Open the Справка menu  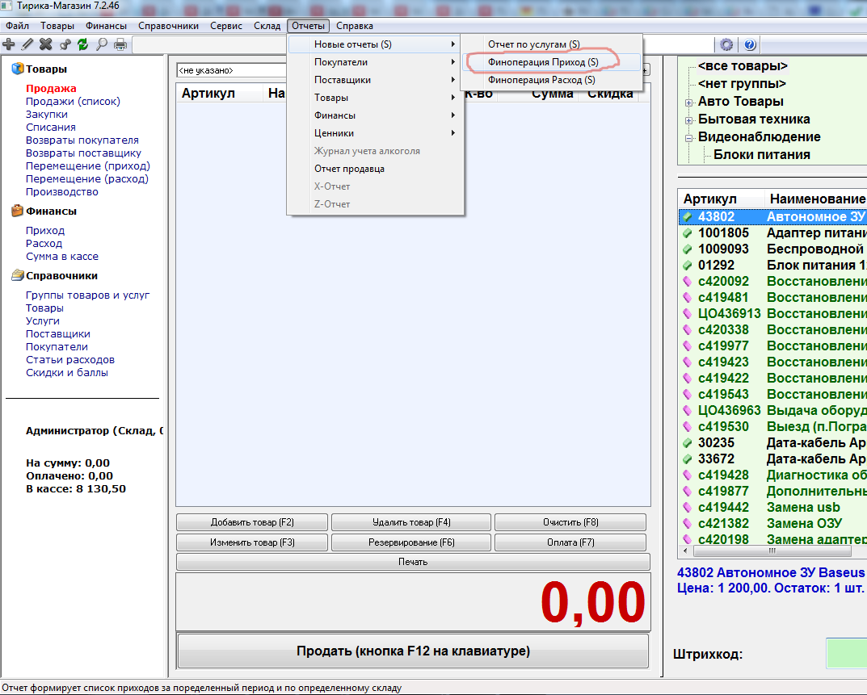pos(355,26)
